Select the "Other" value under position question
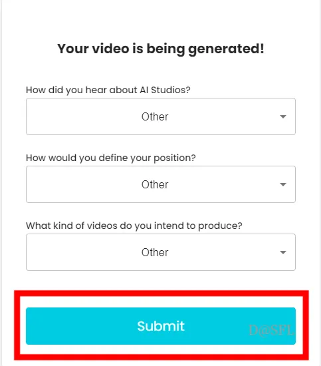Viewport: 321px width, 366px height. click(x=155, y=184)
